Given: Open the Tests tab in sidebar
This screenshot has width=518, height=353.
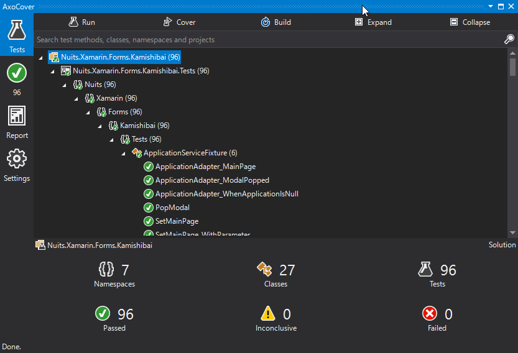Looking at the screenshot, I should point(17,35).
